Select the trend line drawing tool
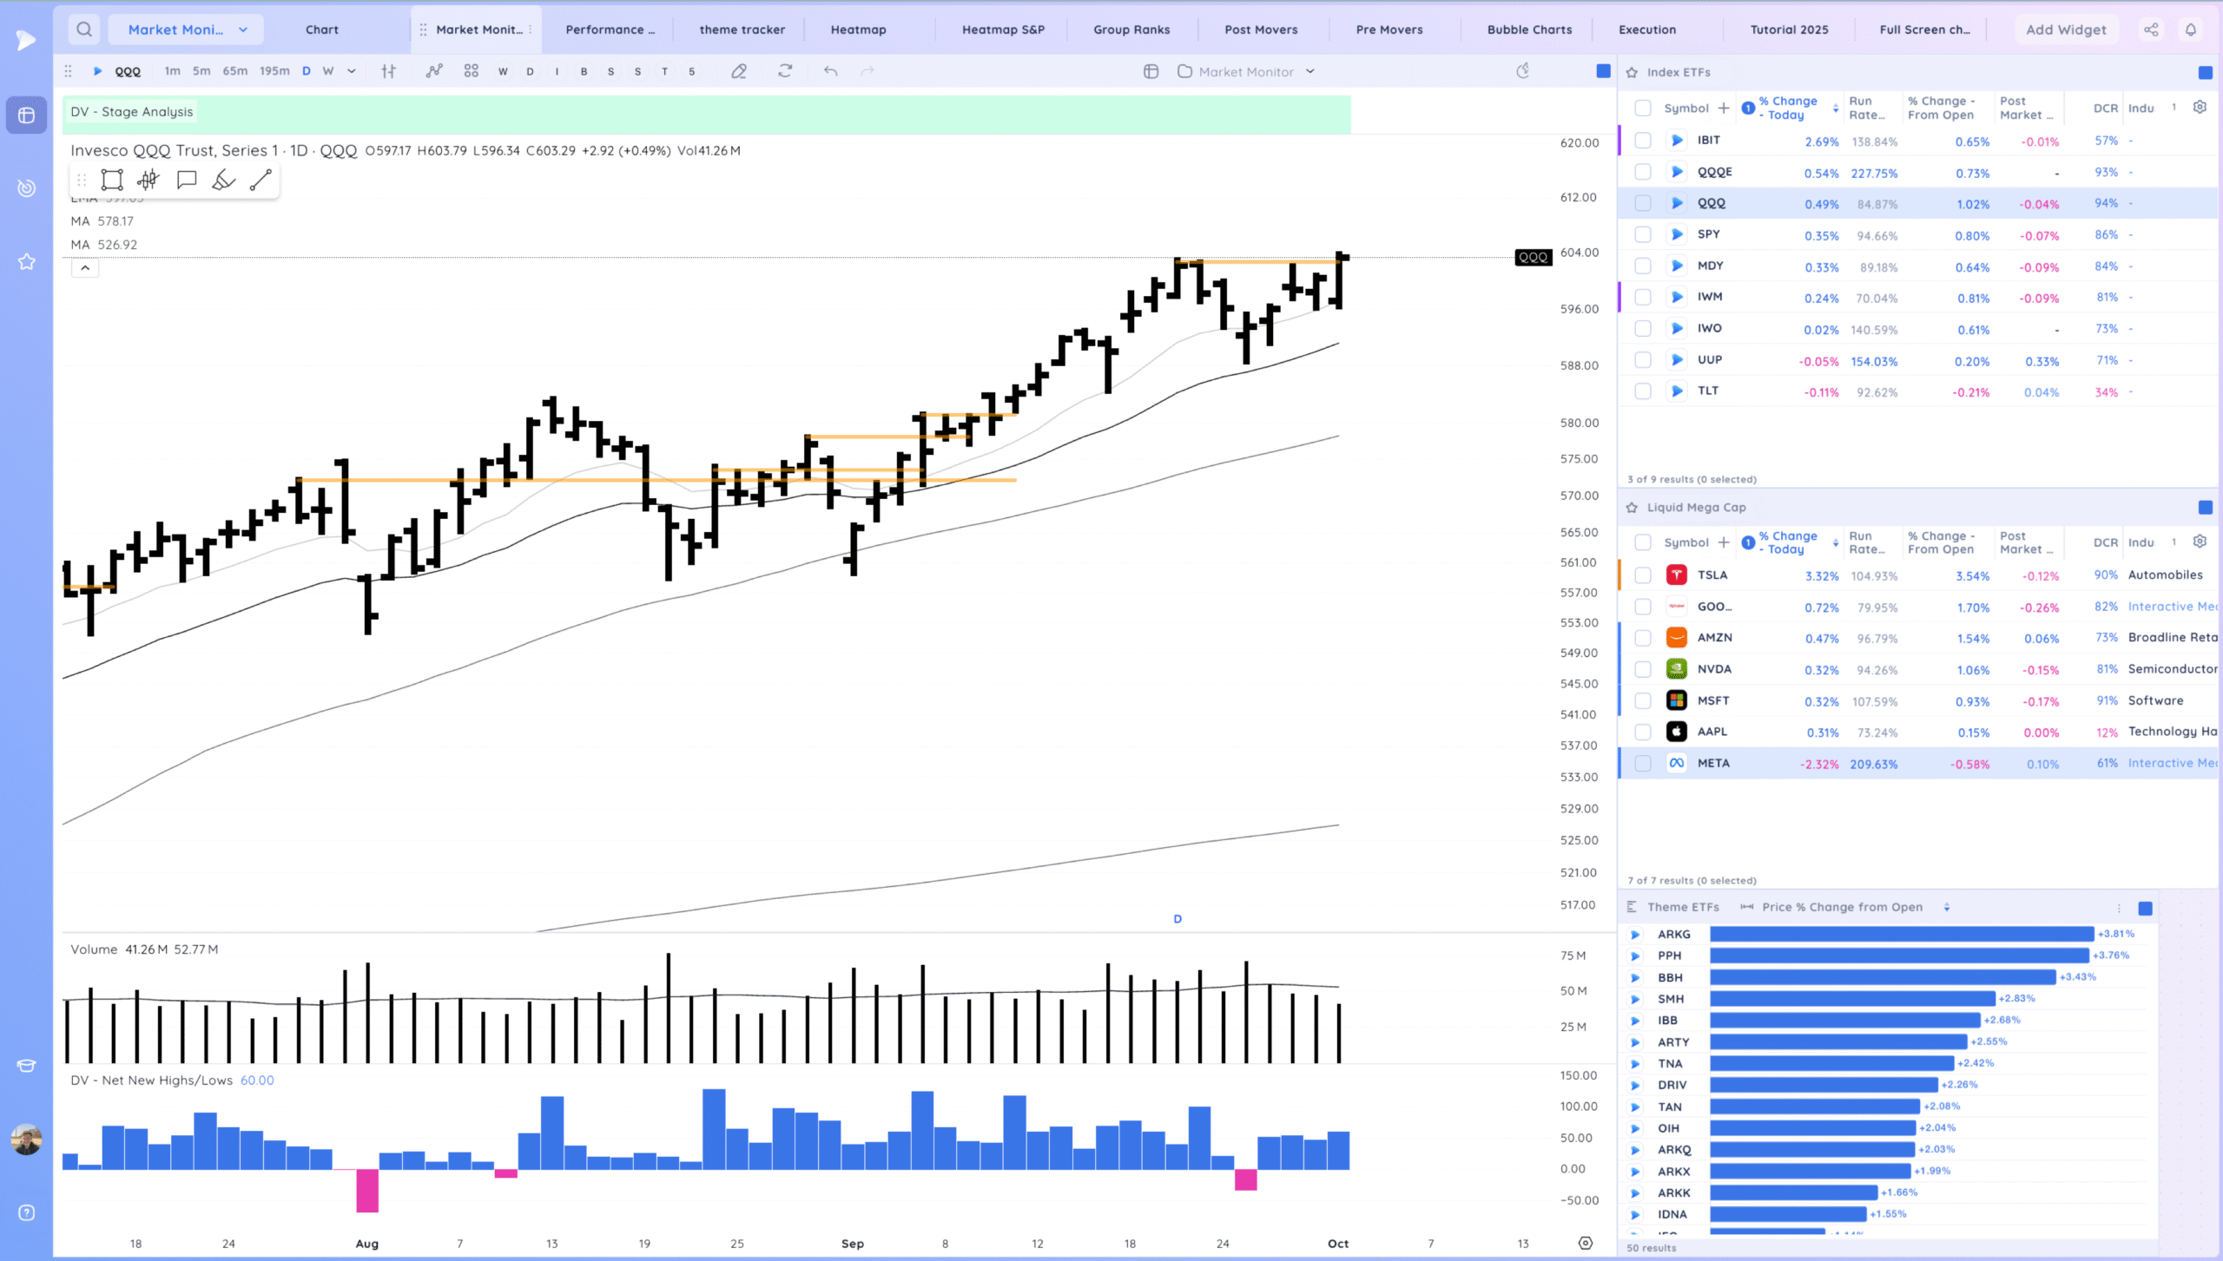 pos(261,180)
